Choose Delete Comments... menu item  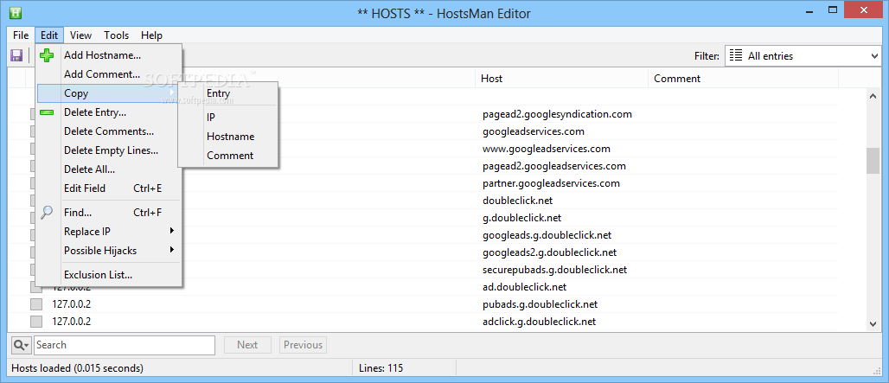tap(108, 131)
